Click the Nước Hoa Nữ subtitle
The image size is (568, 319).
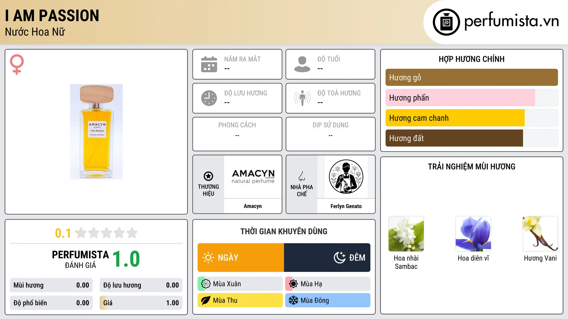35,32
